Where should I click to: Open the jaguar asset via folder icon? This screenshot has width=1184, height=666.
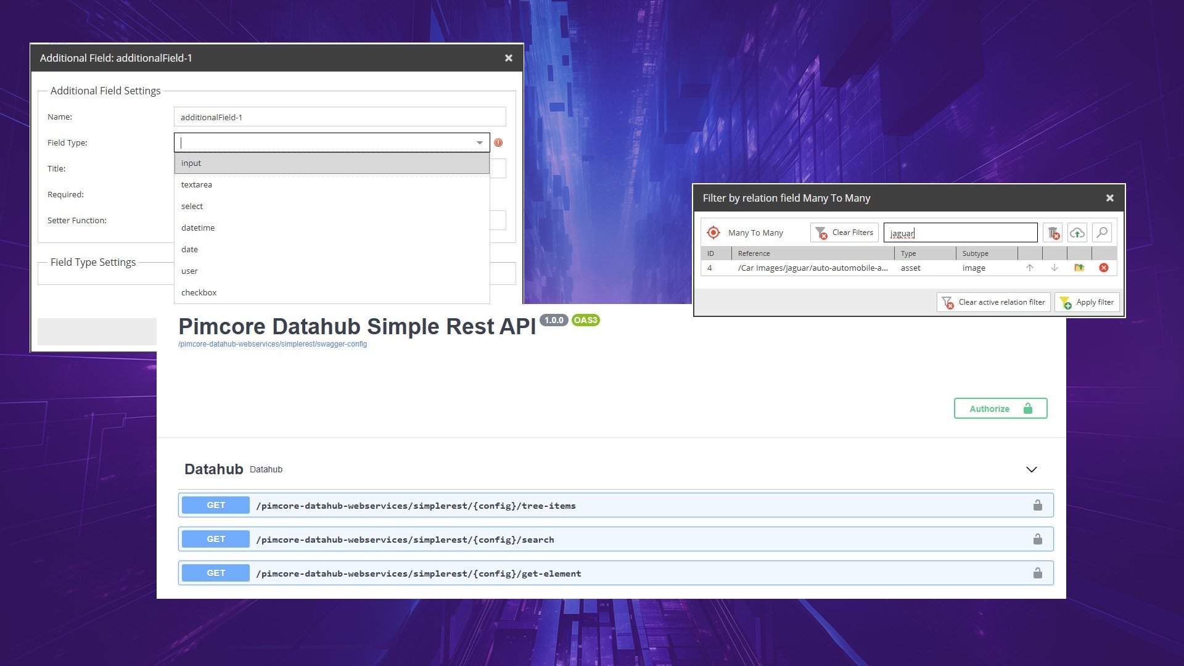pyautogui.click(x=1079, y=268)
